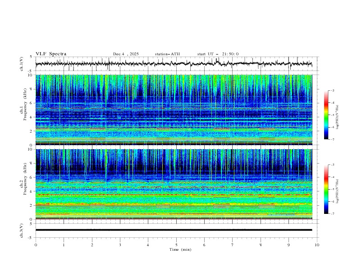The width and height of the screenshot is (357, 275).
Task: Click the time axis tick label "6"
Action: (x=204, y=245)
